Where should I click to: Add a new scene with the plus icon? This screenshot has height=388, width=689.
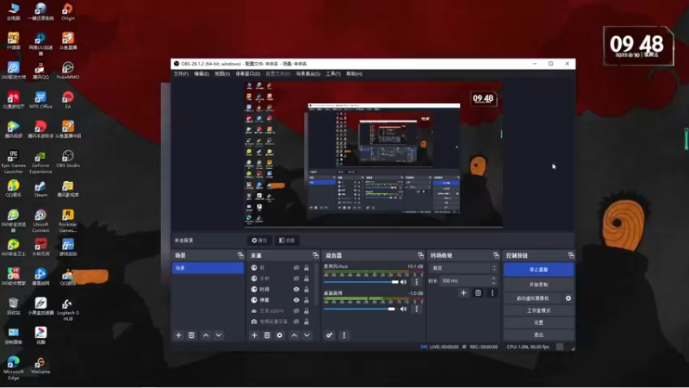[178, 335]
